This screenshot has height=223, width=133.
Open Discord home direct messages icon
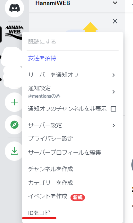click(x=14, y=8)
